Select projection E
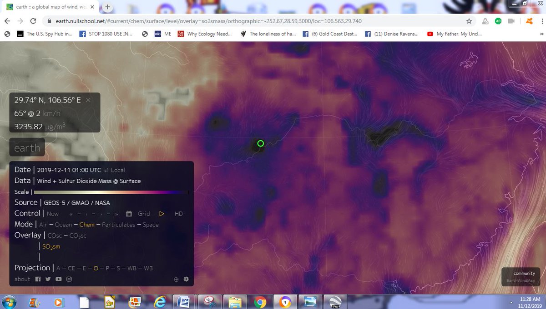The width and height of the screenshot is (546, 309). coord(85,268)
